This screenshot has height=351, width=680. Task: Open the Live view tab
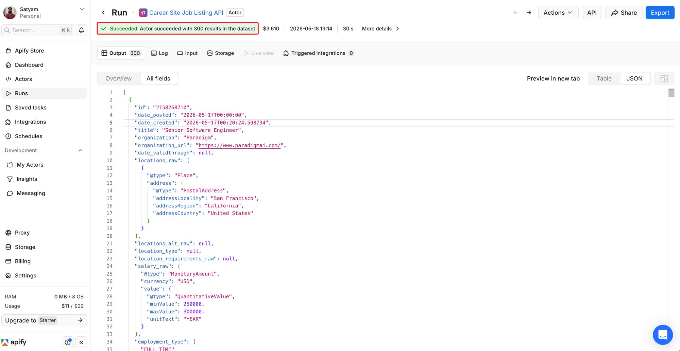(259, 53)
